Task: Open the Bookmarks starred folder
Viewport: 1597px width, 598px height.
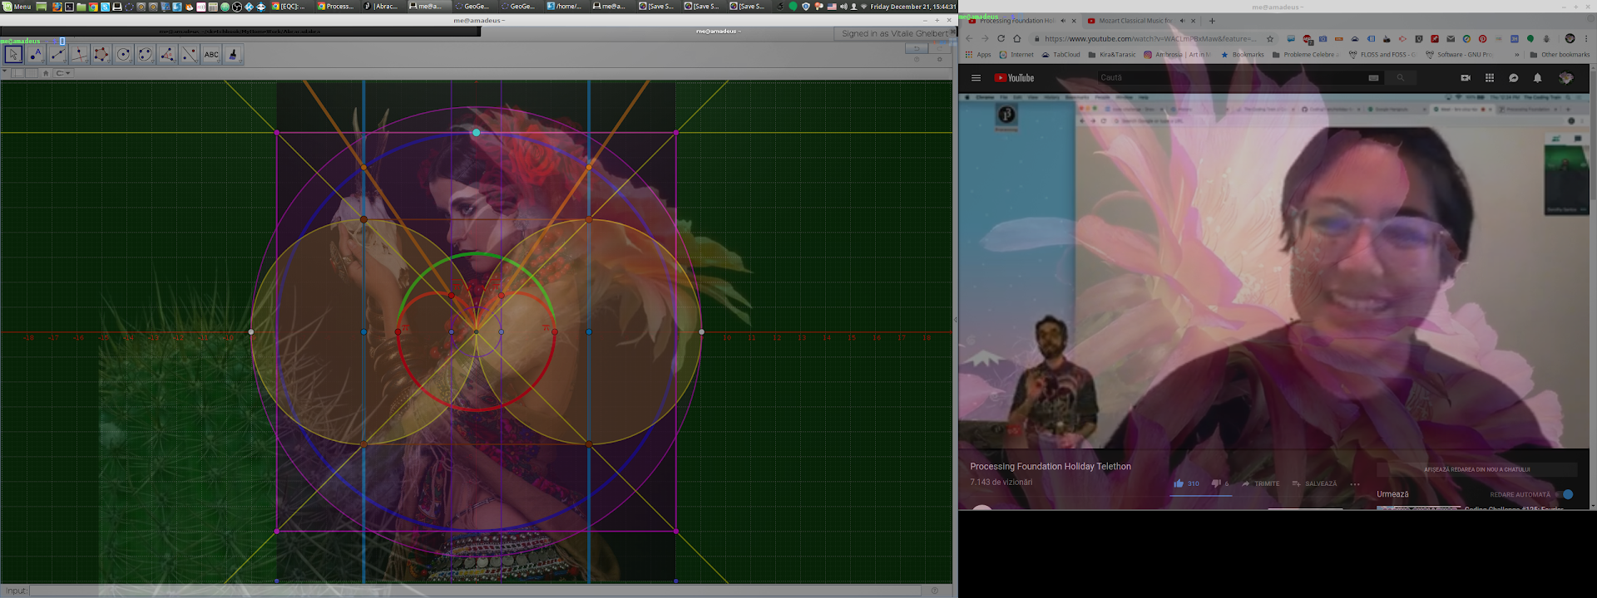Action: tap(1242, 55)
